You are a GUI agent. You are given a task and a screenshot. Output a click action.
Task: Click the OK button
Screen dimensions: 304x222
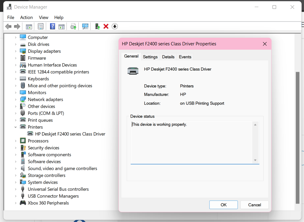tap(223, 205)
